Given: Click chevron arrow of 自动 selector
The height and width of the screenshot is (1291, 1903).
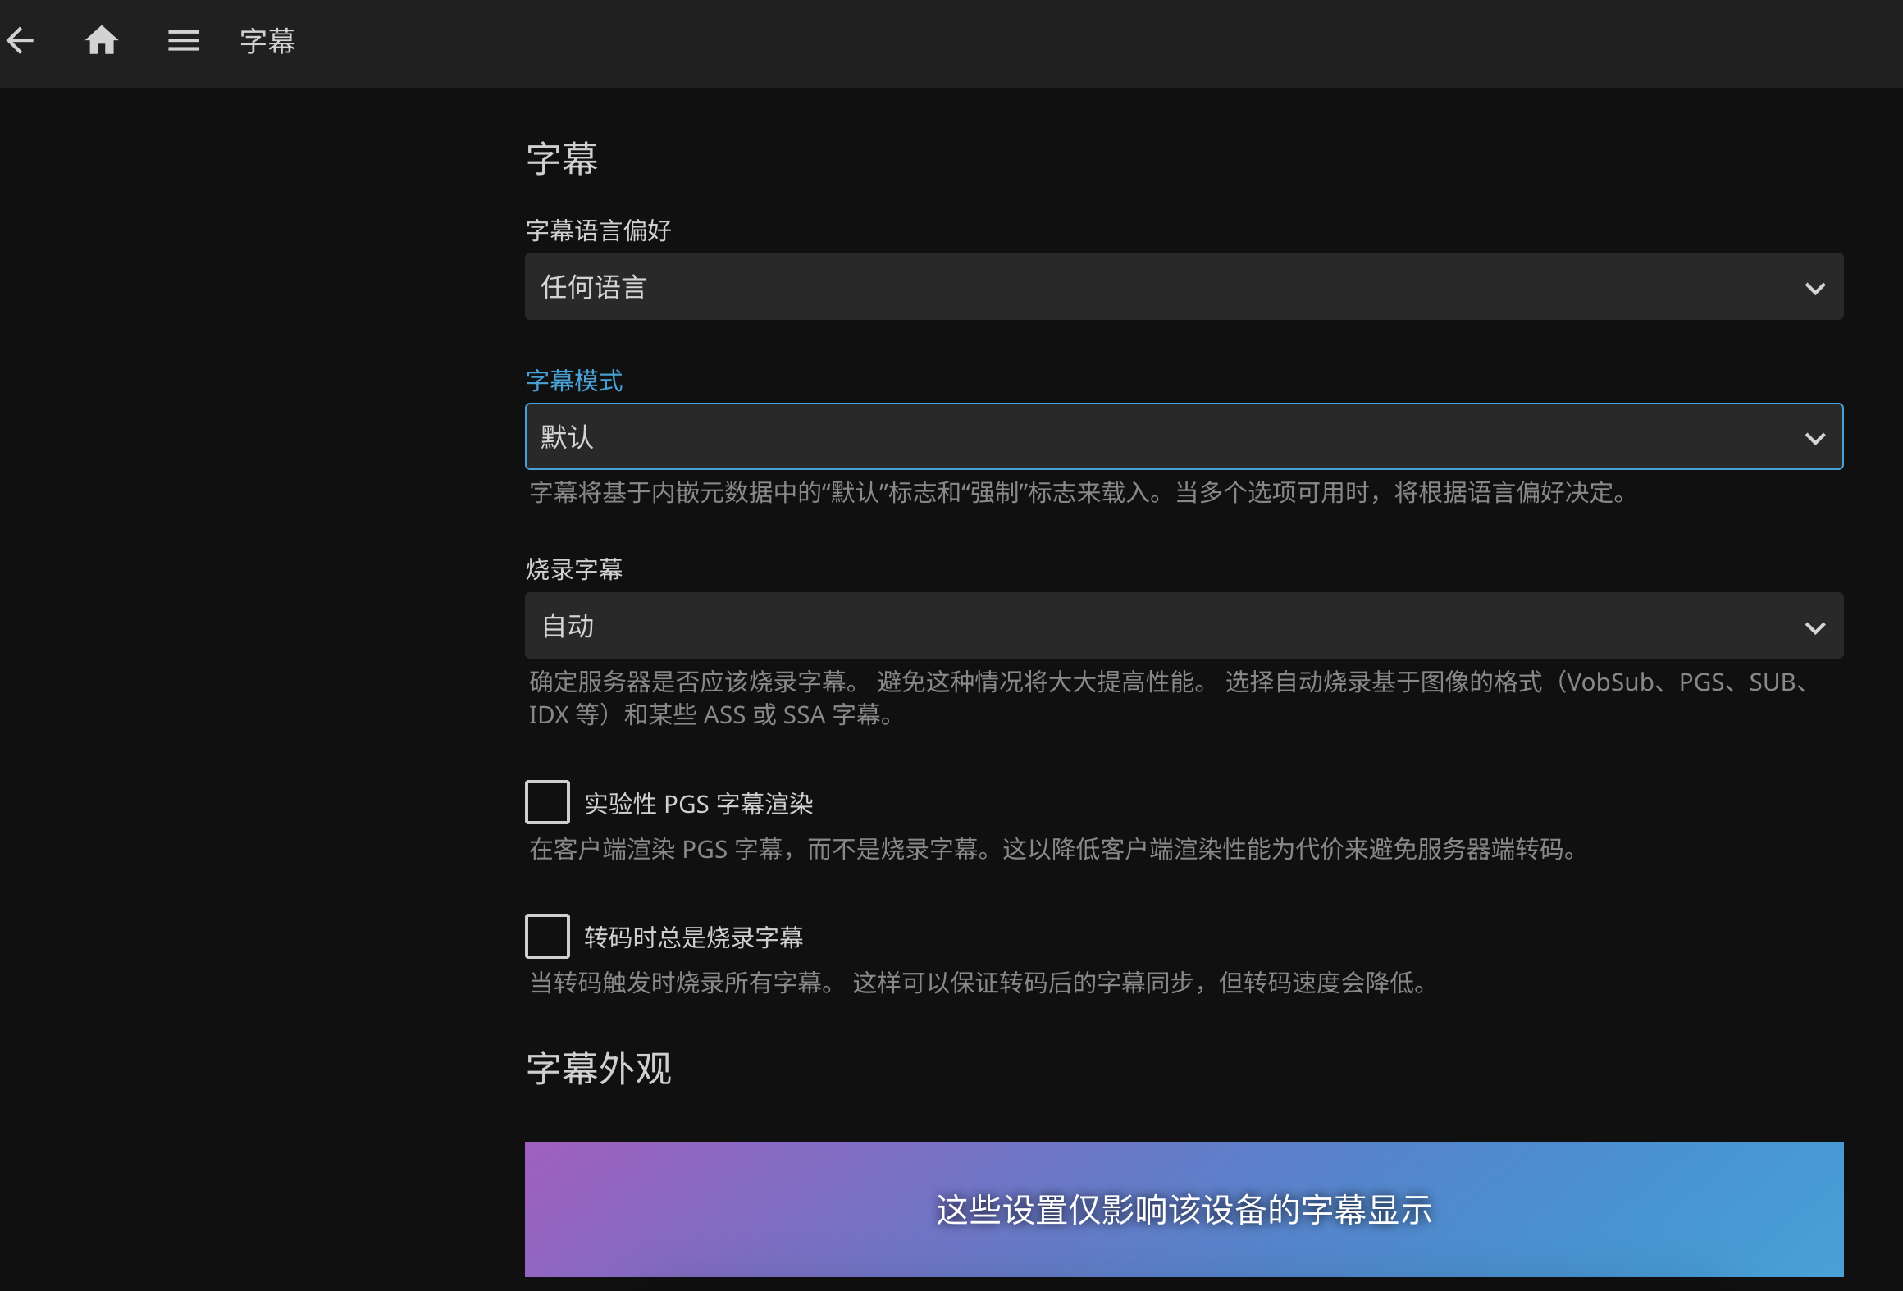Looking at the screenshot, I should 1814,627.
